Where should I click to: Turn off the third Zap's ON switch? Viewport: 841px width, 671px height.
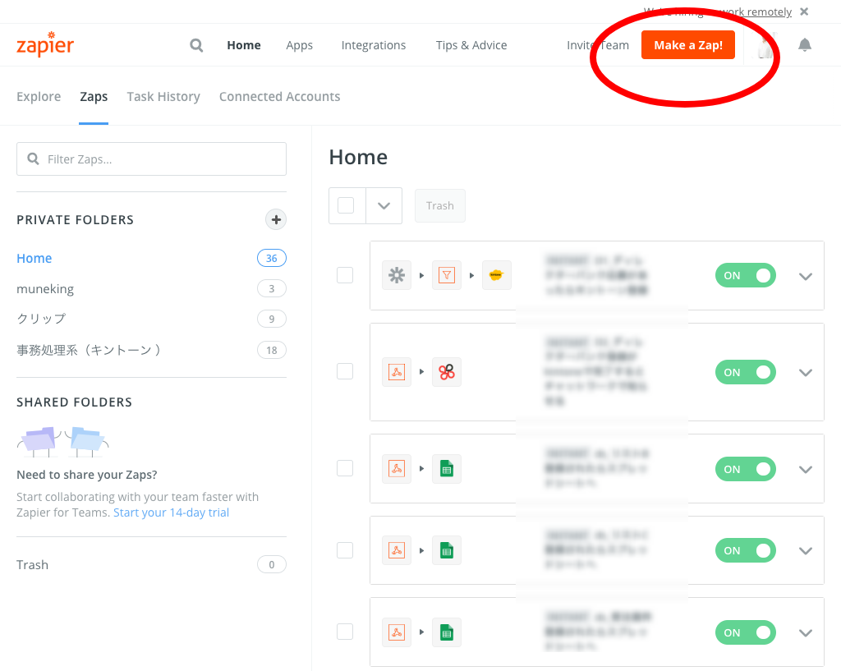click(x=746, y=469)
